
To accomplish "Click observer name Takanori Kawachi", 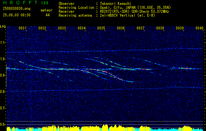I will 116,4.
